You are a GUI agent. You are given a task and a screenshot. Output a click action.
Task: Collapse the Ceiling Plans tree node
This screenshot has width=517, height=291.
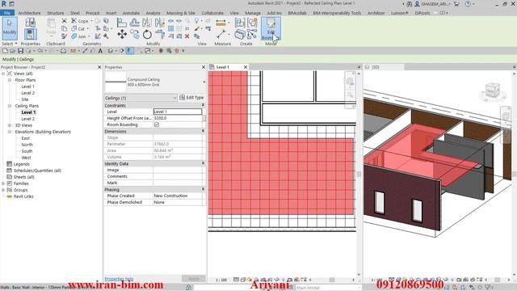pos(10,106)
